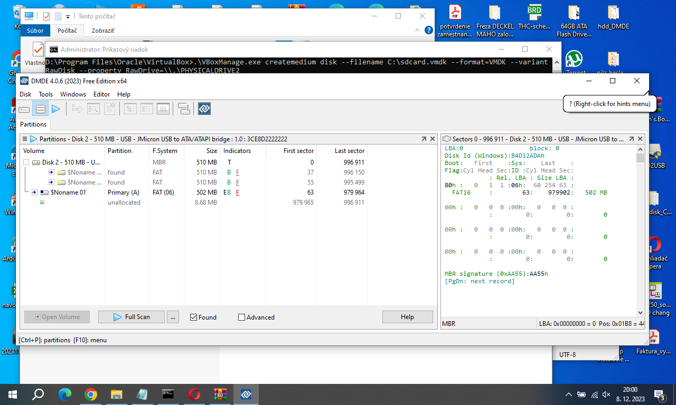Click the file list view toolbar icon
Image resolution: width=676 pixels, height=405 pixels.
click(x=147, y=109)
